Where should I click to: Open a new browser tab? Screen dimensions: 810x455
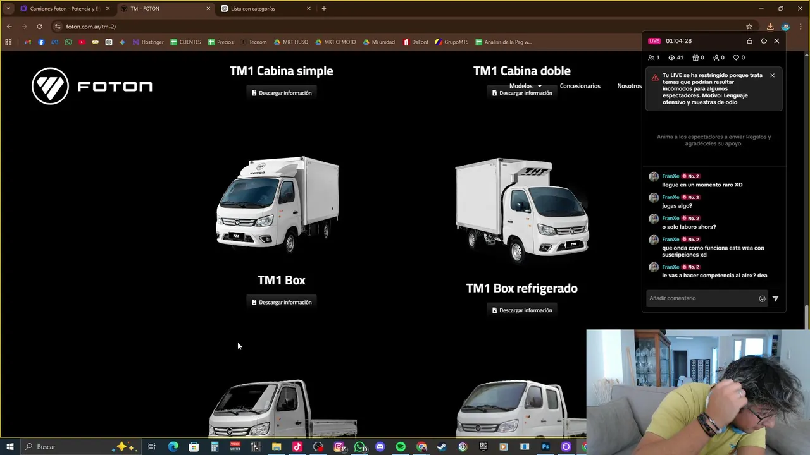coord(324,9)
